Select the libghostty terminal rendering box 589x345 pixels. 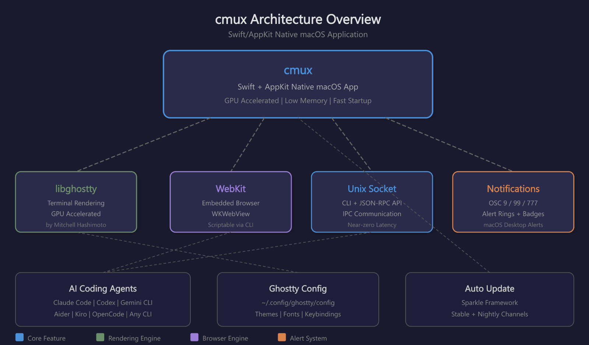tap(76, 202)
